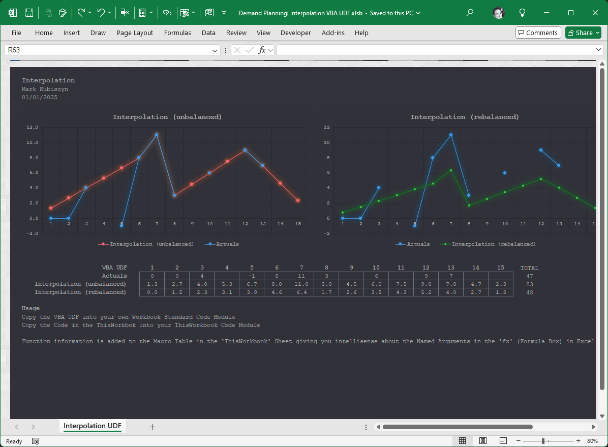This screenshot has width=608, height=447.
Task: Click the Paste Formatting clipboard icon
Action: click(x=63, y=13)
